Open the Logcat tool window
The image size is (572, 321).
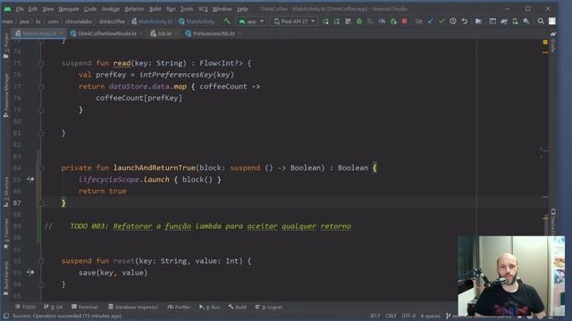[x=268, y=307]
